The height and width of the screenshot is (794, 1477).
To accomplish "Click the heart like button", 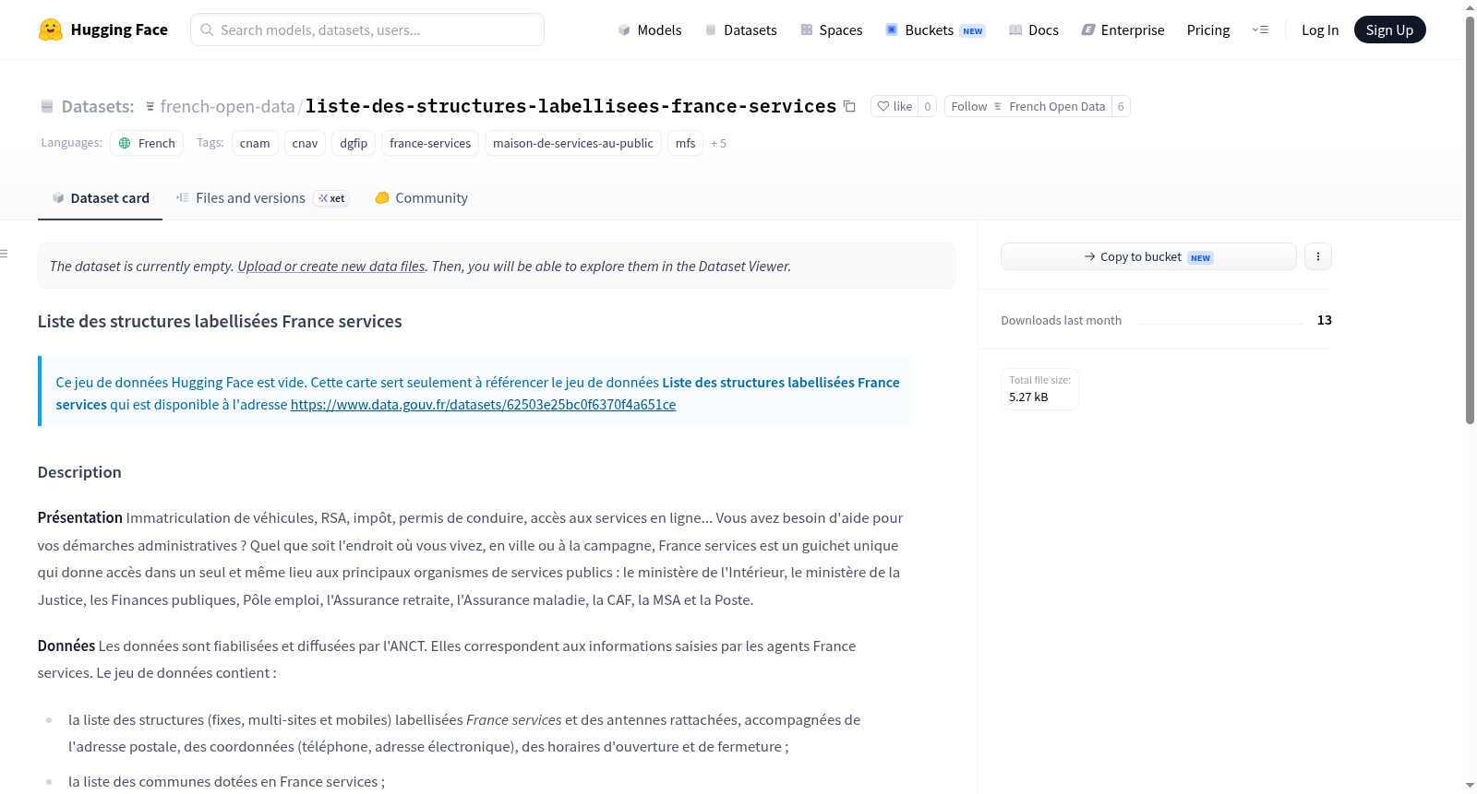I will coord(894,106).
